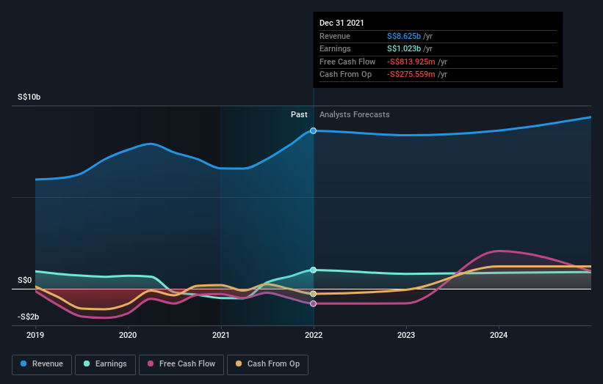
Task: Click the orange dot in Cash From Op legend
Action: pos(239,363)
